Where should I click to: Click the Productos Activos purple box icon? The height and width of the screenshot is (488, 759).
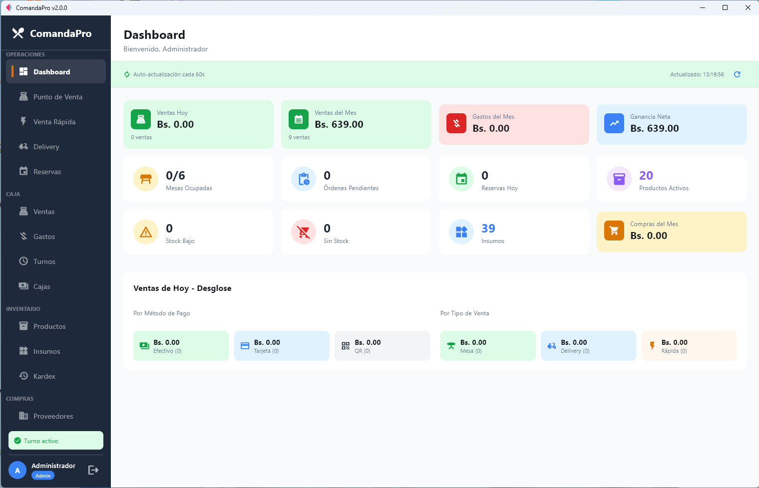[x=619, y=179]
